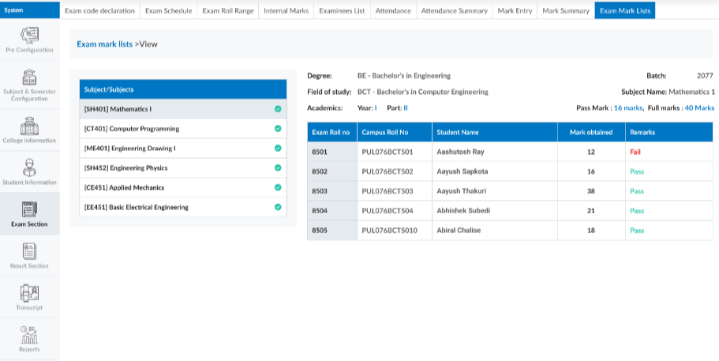
Task: Click 40 Marks full marks value
Action: (699, 108)
